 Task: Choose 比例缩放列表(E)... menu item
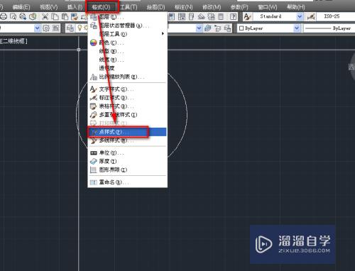click(x=128, y=77)
